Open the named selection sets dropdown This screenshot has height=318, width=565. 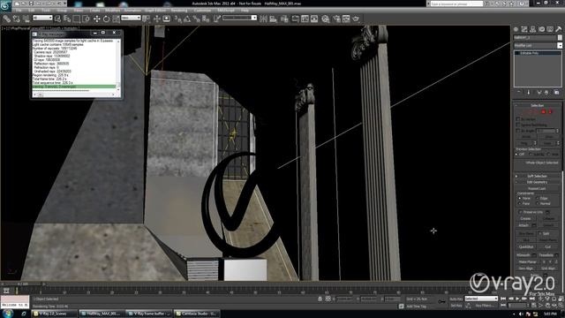point(239,18)
